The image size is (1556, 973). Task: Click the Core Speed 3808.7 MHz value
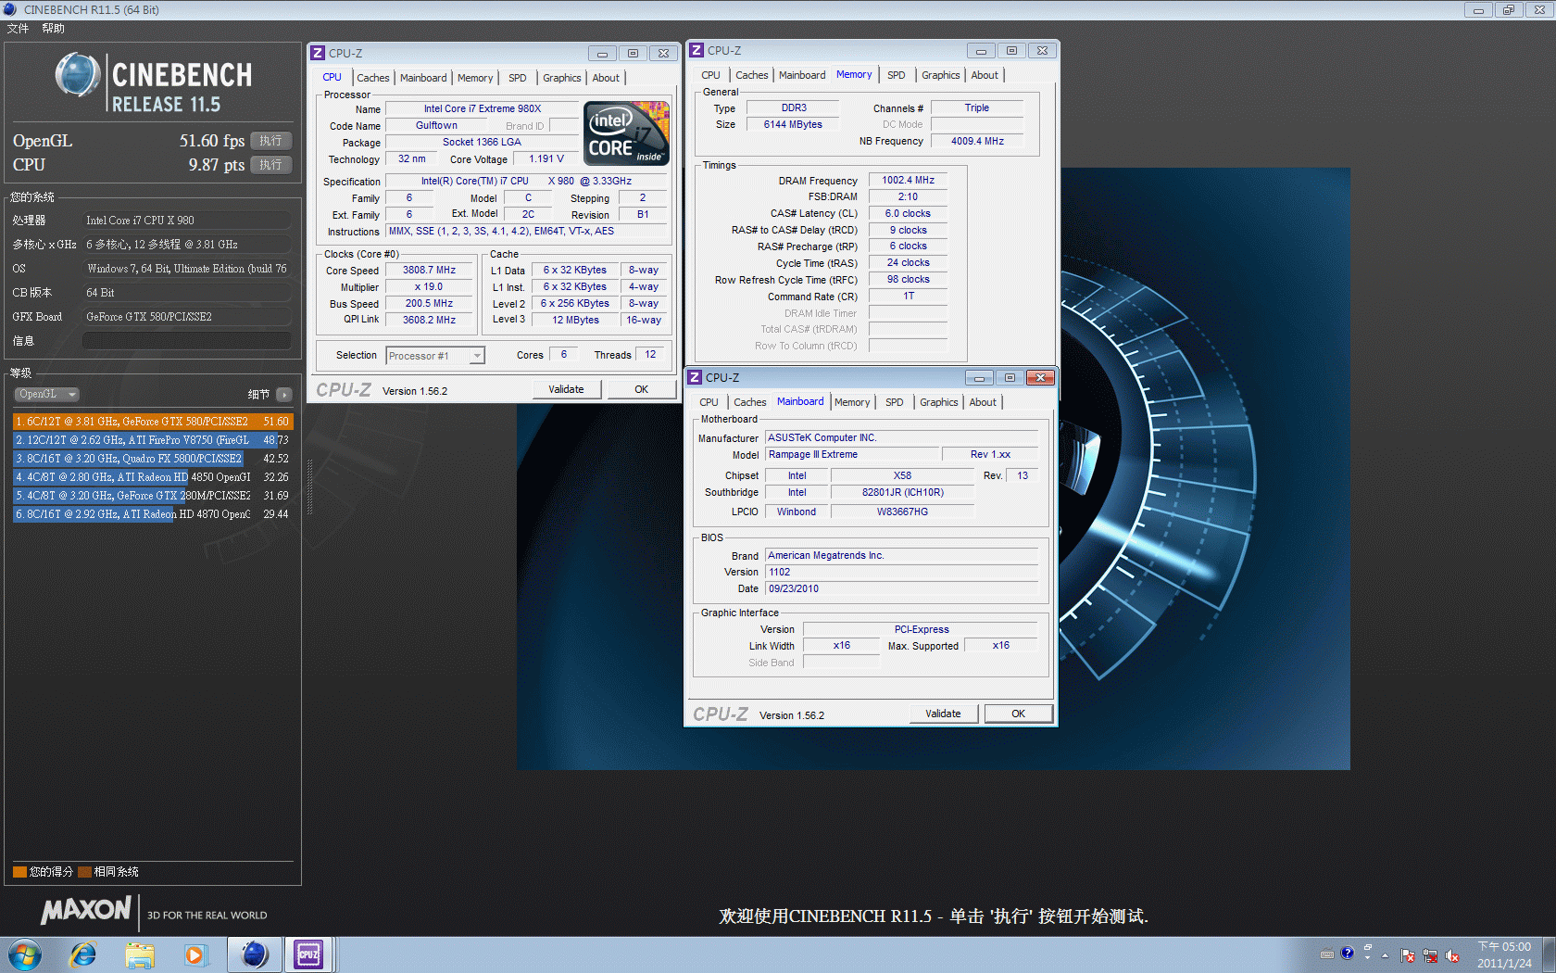click(429, 271)
